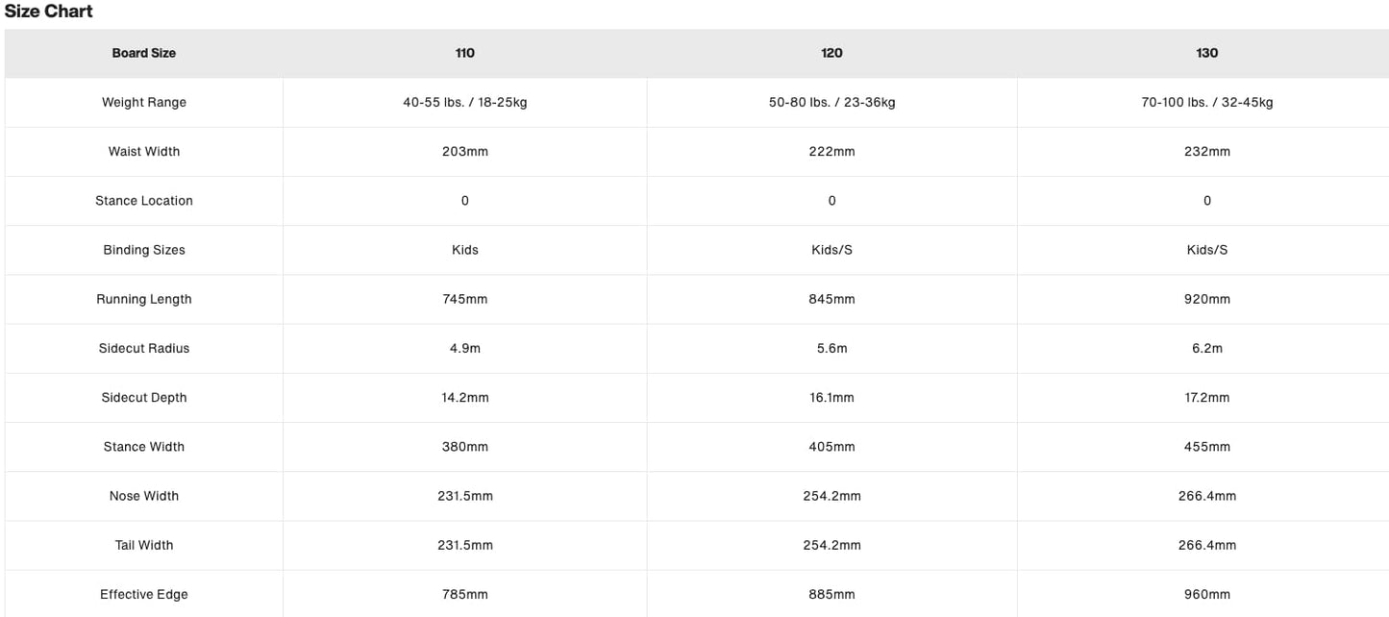Click the 50-80 lbs. / 23-36kg cell

(x=832, y=103)
